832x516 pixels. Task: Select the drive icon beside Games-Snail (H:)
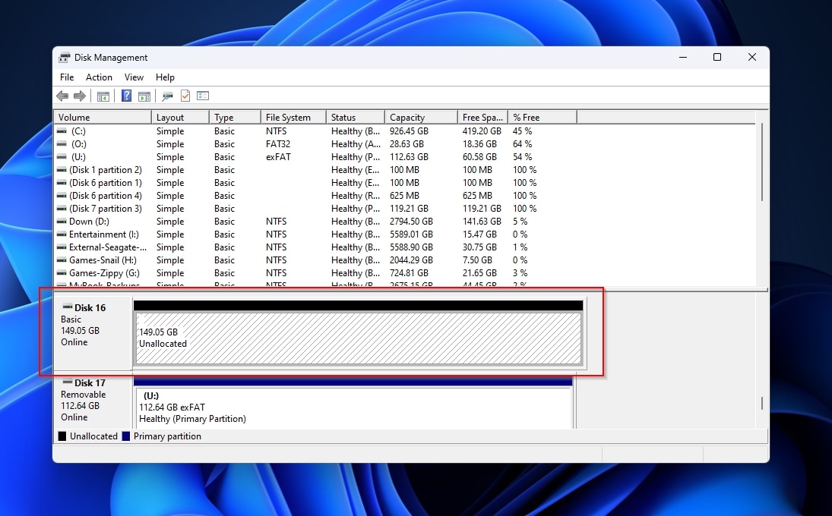[x=62, y=260]
